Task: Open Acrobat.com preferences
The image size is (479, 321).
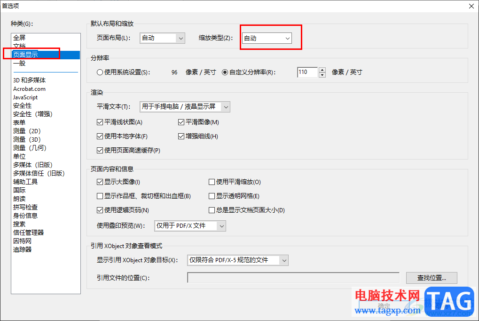Action: click(x=29, y=89)
